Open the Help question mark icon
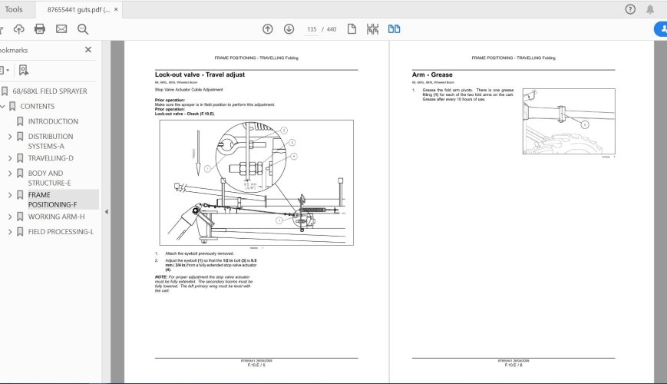The height and width of the screenshot is (384, 667). [x=630, y=9]
